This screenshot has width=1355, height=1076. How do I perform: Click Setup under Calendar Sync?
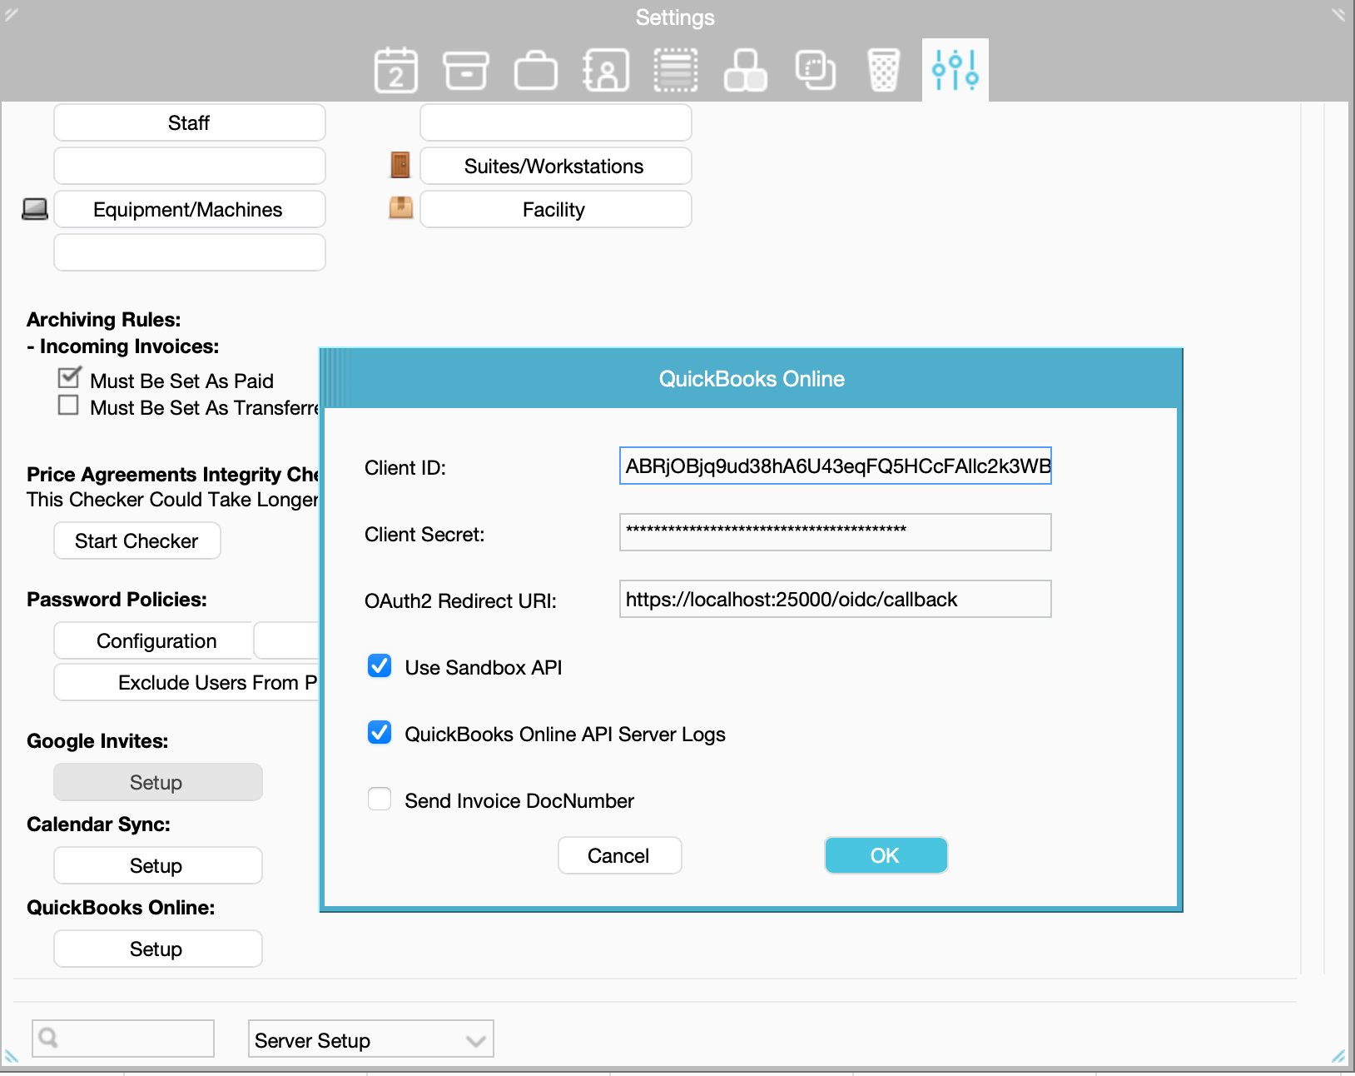(x=158, y=865)
